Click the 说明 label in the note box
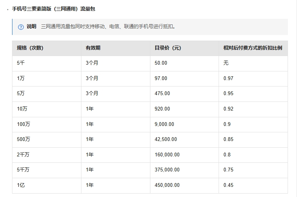 point(31,27)
